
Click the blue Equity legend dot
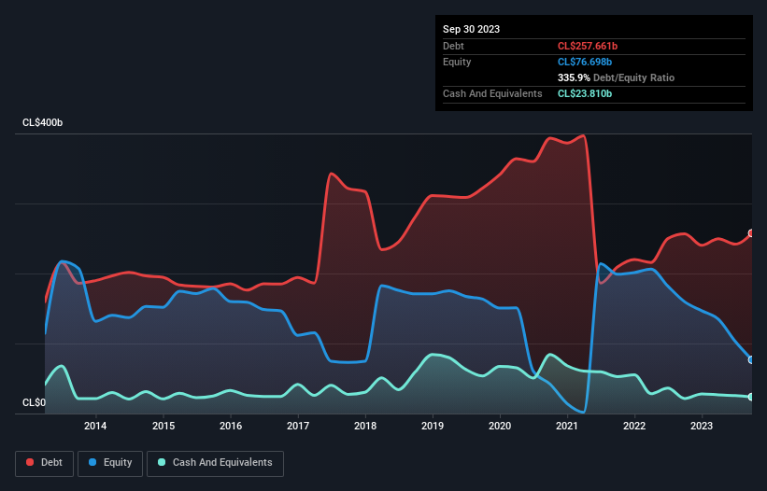click(x=92, y=462)
